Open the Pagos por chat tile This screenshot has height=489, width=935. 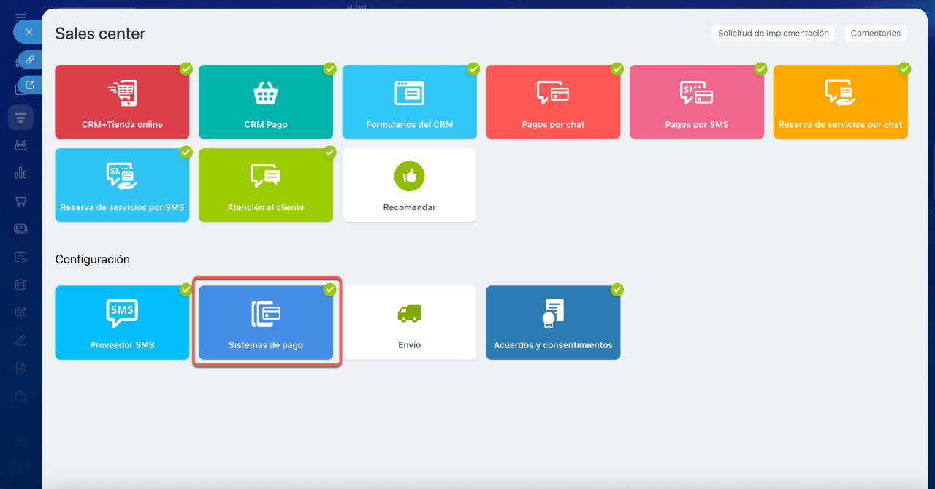pos(553,102)
